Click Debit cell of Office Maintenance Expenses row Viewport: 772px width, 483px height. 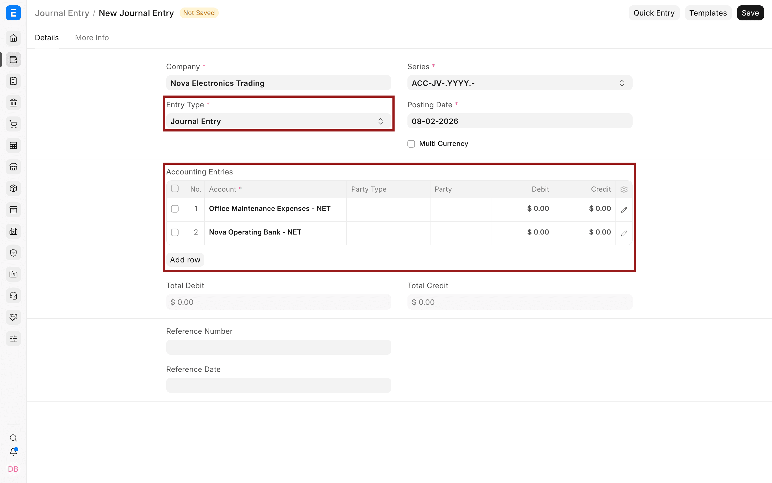[523, 210]
